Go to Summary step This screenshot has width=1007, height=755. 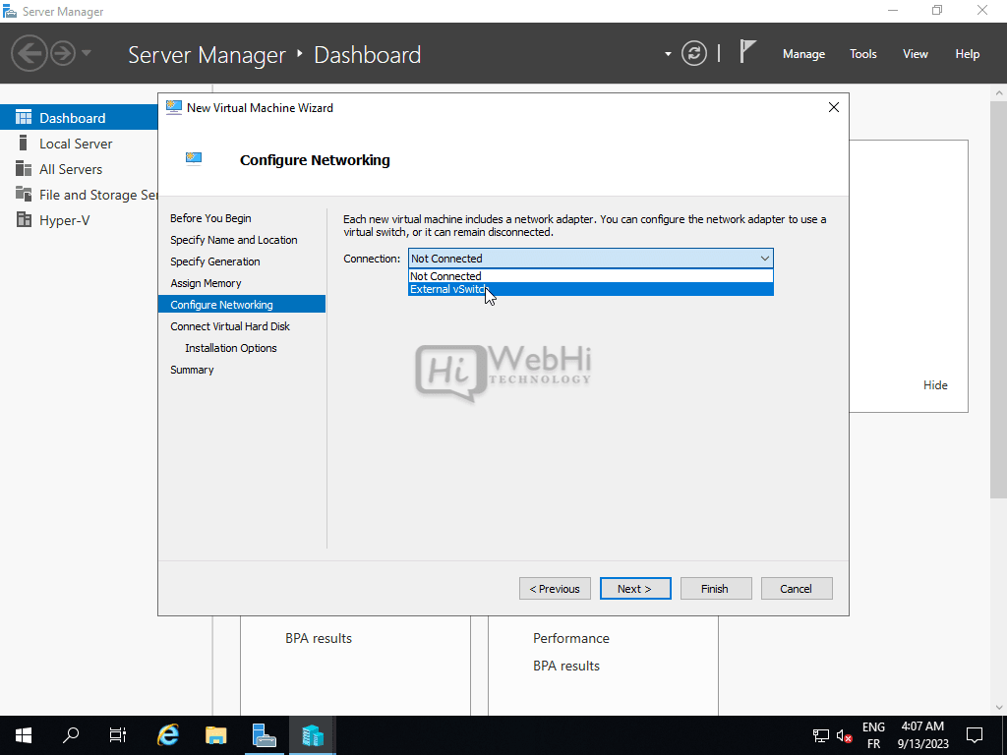[192, 370]
